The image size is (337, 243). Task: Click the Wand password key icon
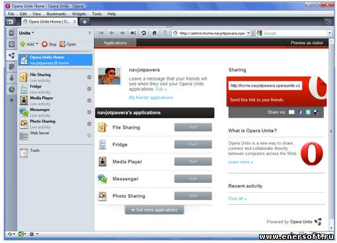point(165,33)
